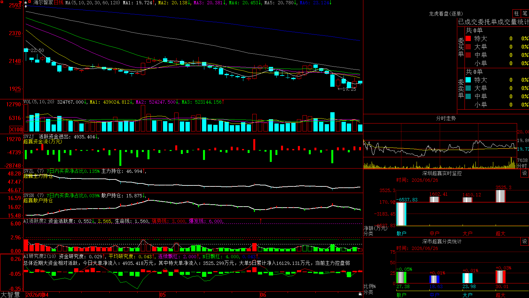Click the 海尔智家 stock name

[x=43, y=3]
